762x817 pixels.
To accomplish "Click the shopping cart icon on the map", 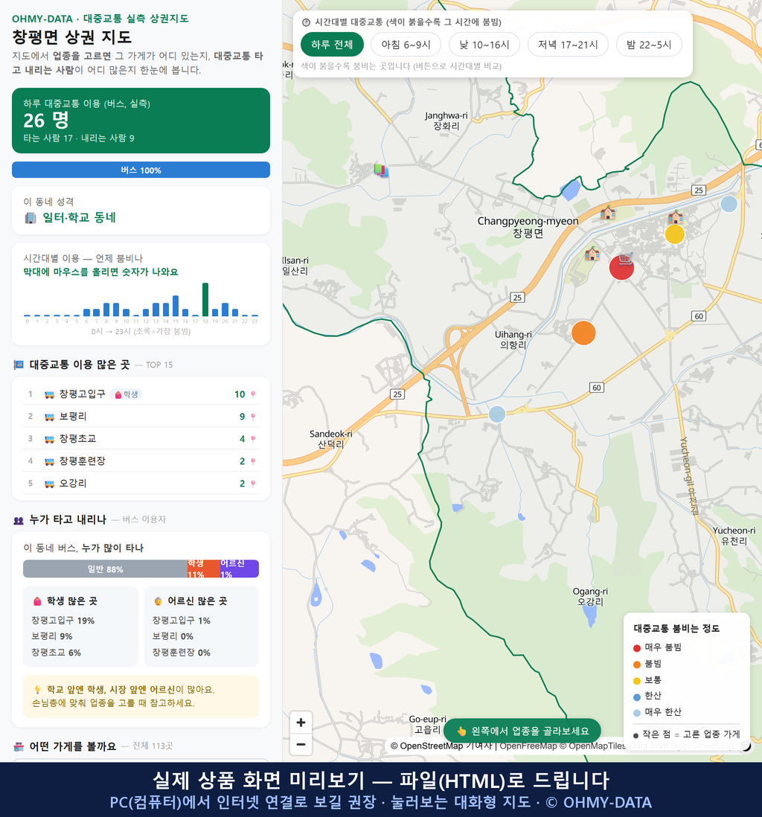I will pyautogui.click(x=627, y=258).
